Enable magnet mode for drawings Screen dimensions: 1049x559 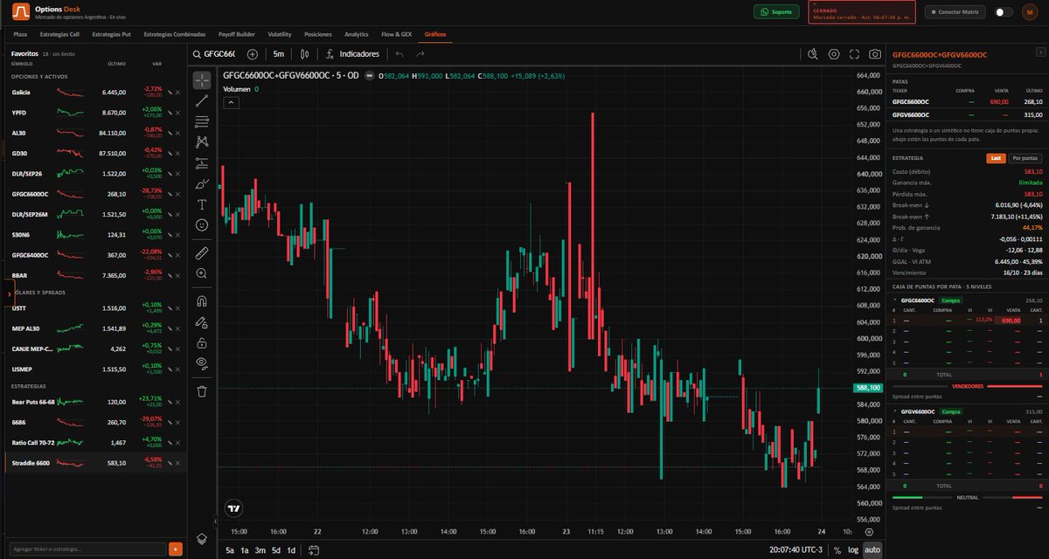(x=202, y=301)
